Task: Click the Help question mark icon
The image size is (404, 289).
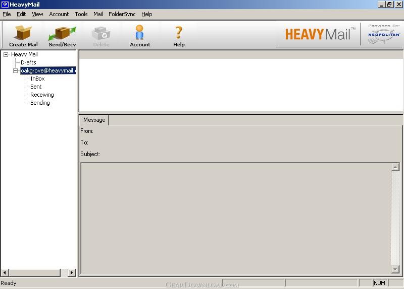Action: point(179,33)
